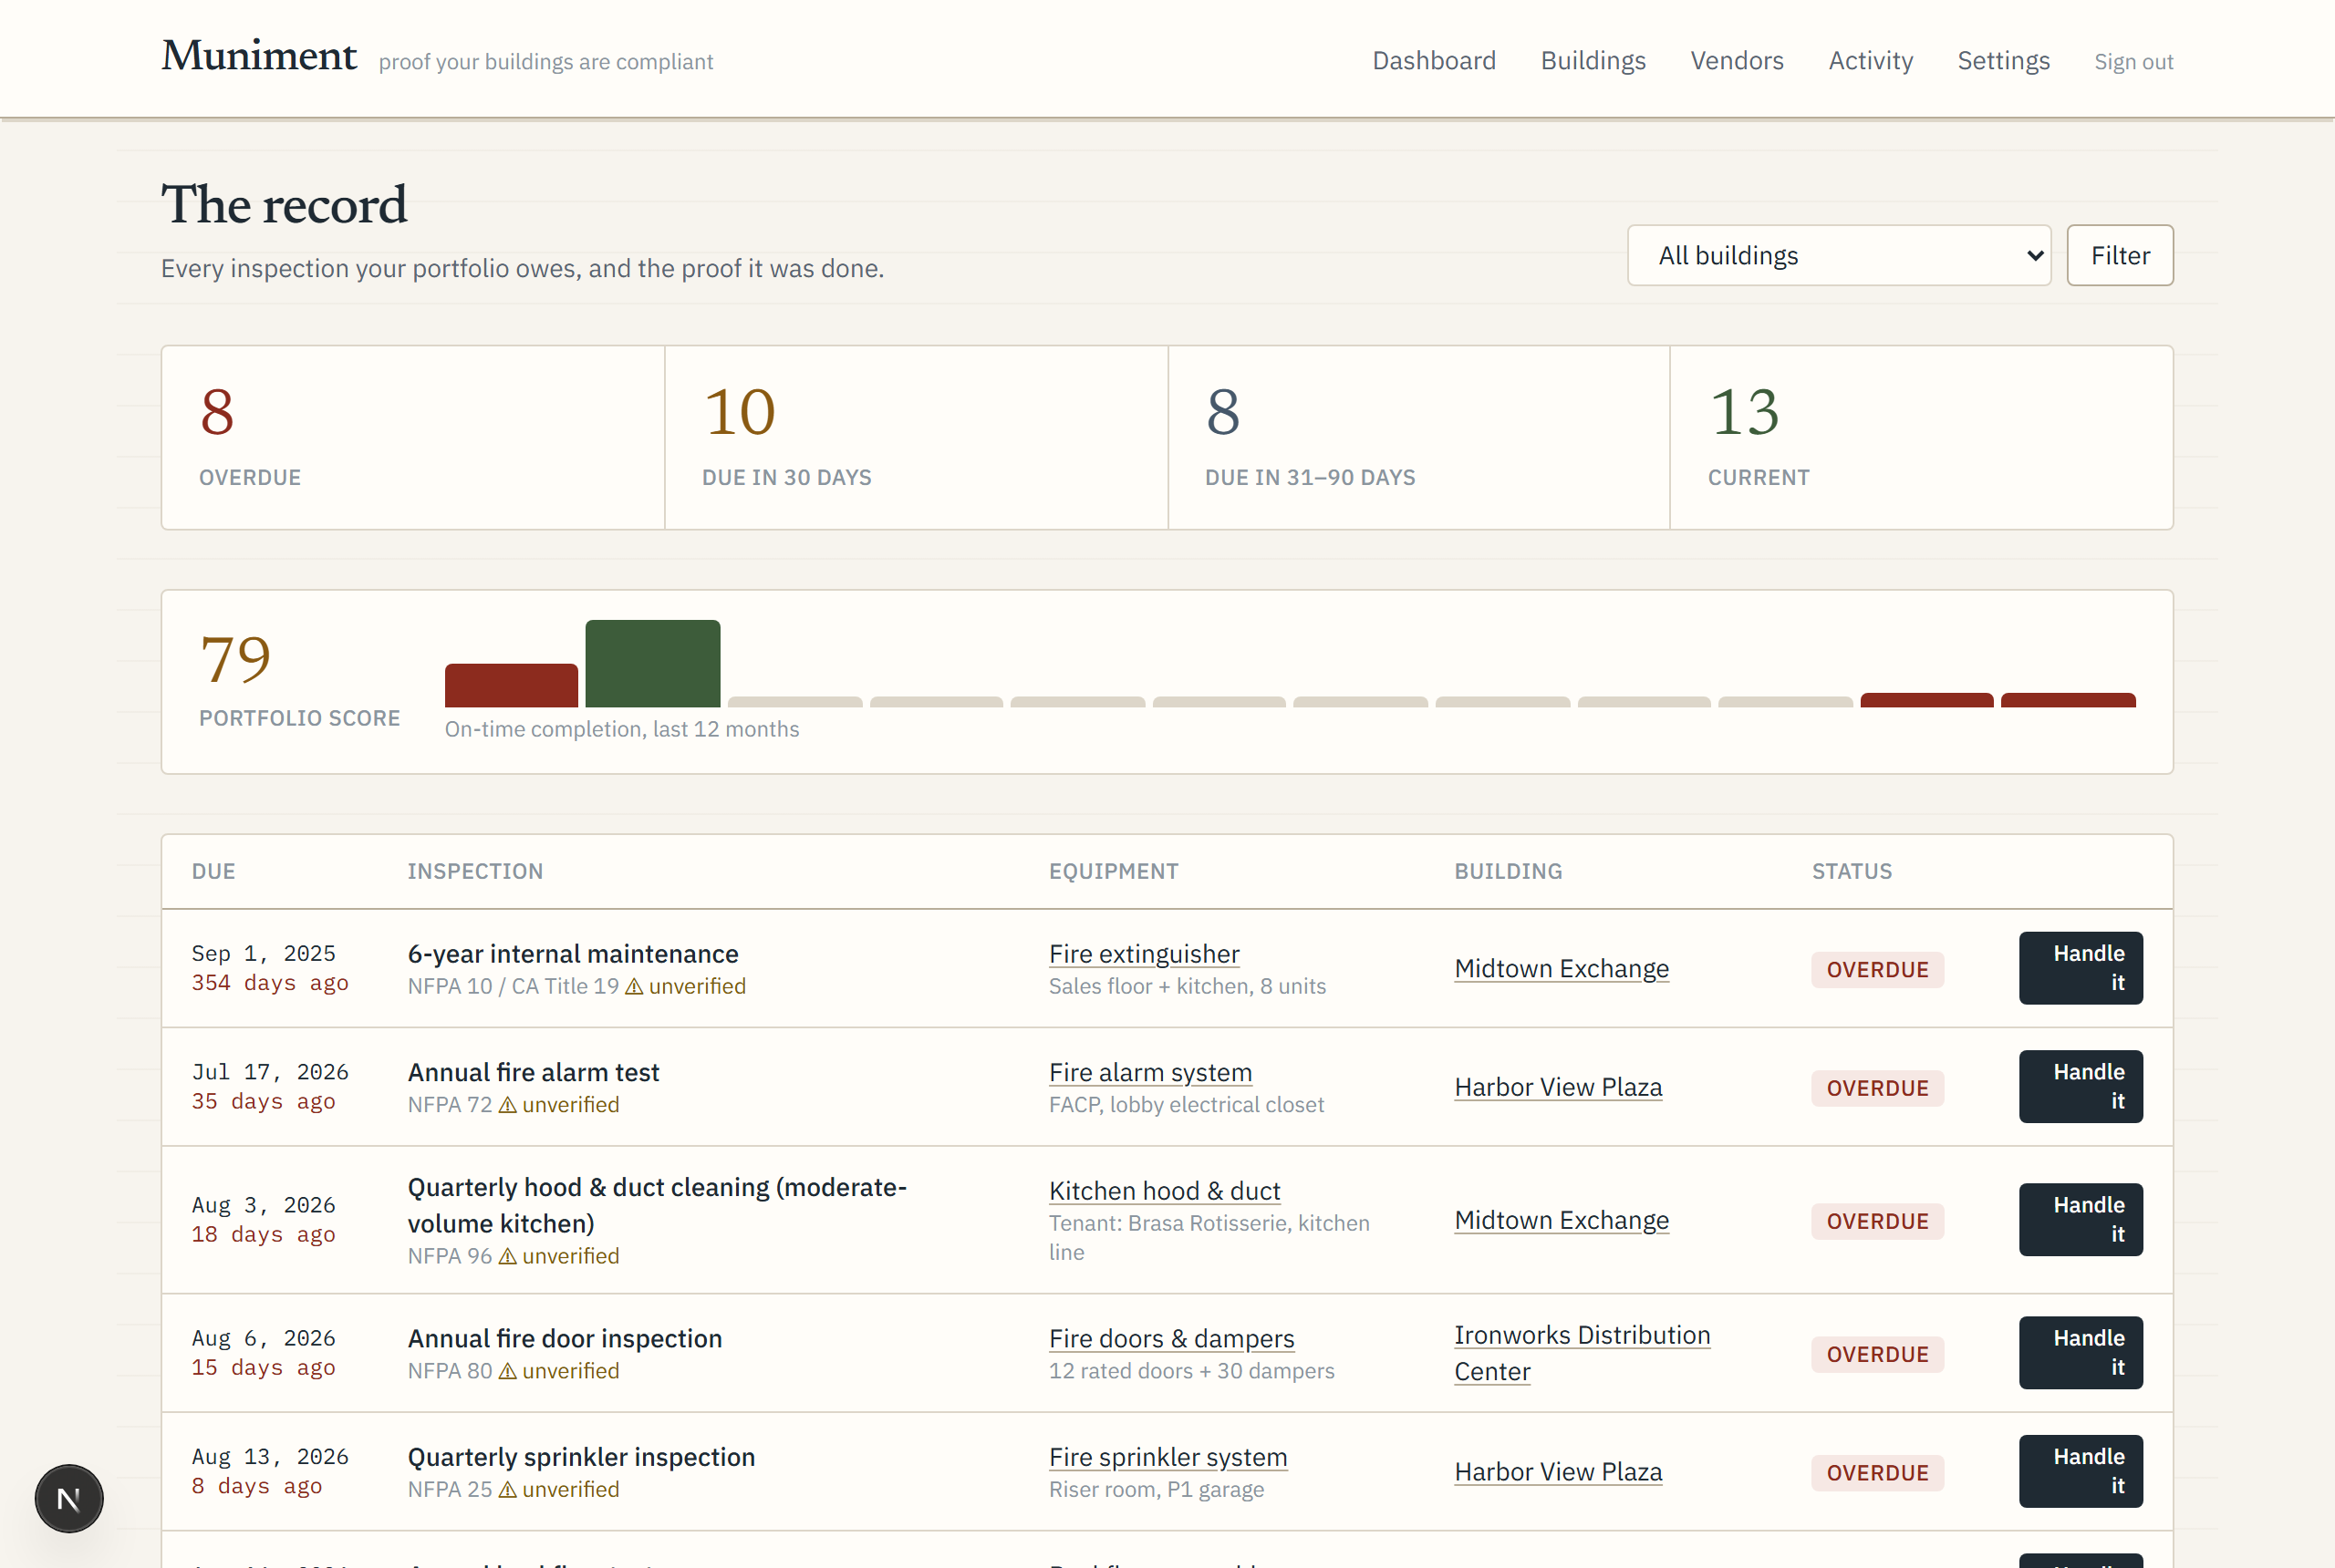Handle the Quarterly sprinkler inspection
2335x1568 pixels.
tap(2080, 1471)
